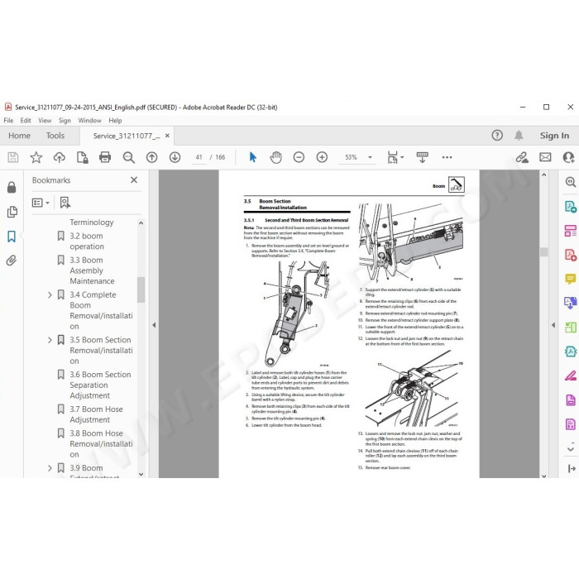Open the View menu
This screenshot has width=579, height=579.
click(45, 121)
